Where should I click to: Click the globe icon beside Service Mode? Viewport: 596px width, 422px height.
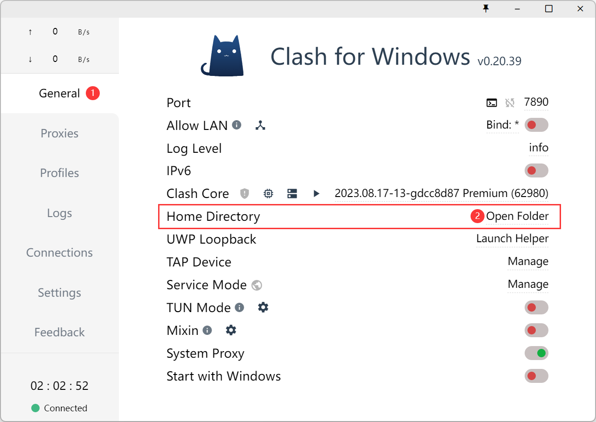tap(256, 285)
